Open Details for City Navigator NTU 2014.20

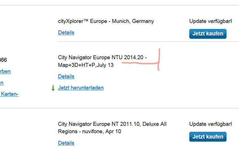tap(66, 76)
